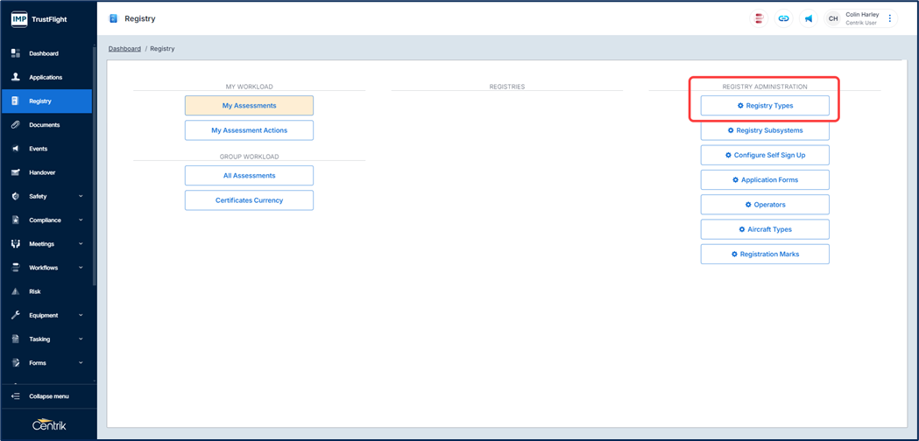The width and height of the screenshot is (919, 441).
Task: Click the Risk warning triangle icon
Action: point(16,291)
